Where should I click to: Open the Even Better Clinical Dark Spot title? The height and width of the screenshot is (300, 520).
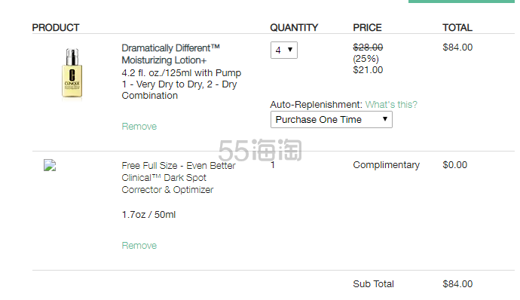coord(179,178)
